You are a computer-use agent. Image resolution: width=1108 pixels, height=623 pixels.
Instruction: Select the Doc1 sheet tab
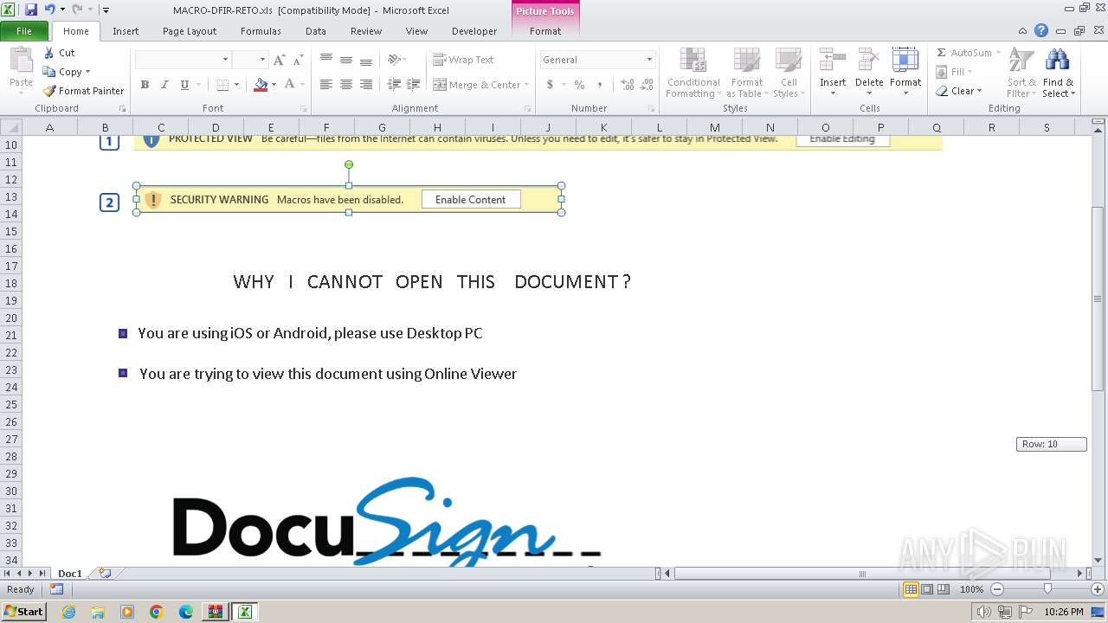click(x=70, y=574)
